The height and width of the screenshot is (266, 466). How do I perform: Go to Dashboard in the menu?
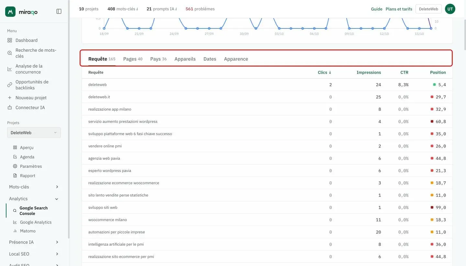click(x=27, y=40)
